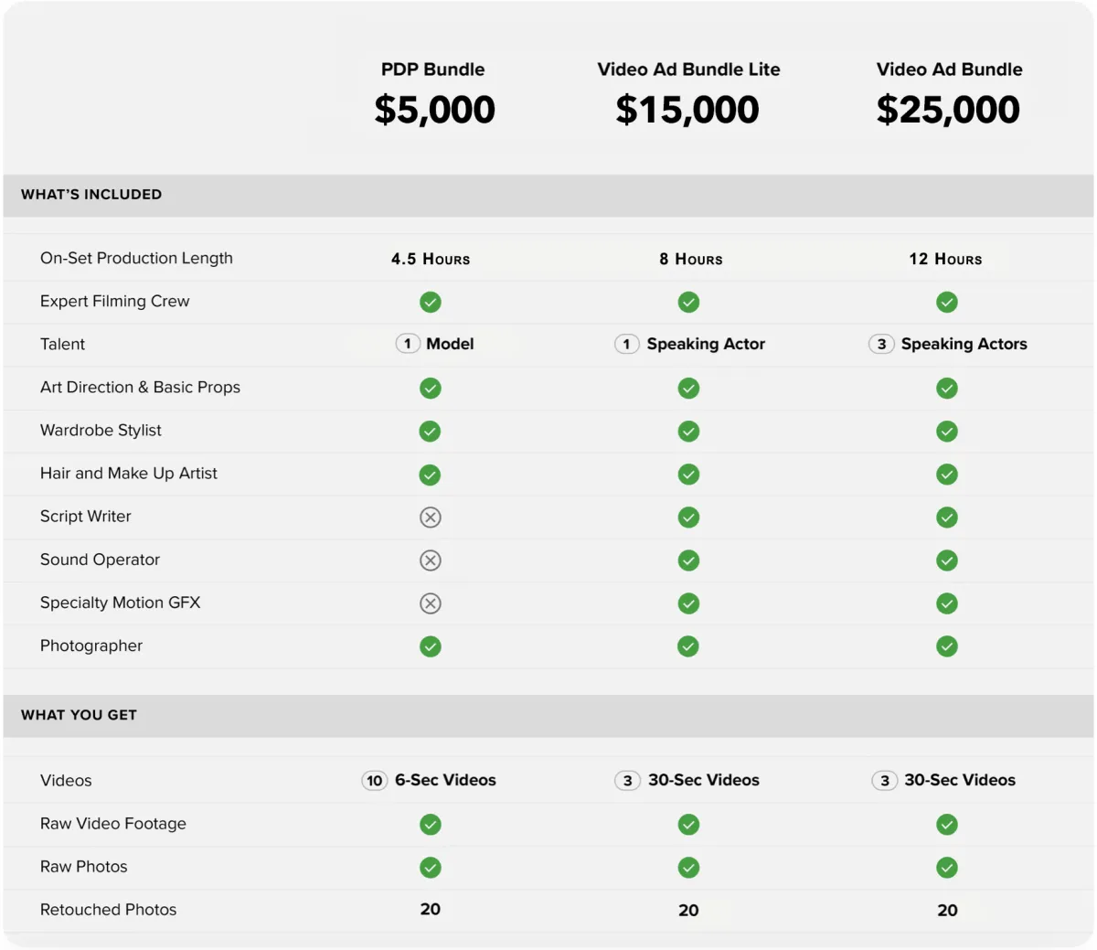Click the Video Ad Bundle Wardrobe Stylist checkmark
The image size is (1097, 950).
pyautogui.click(x=947, y=432)
